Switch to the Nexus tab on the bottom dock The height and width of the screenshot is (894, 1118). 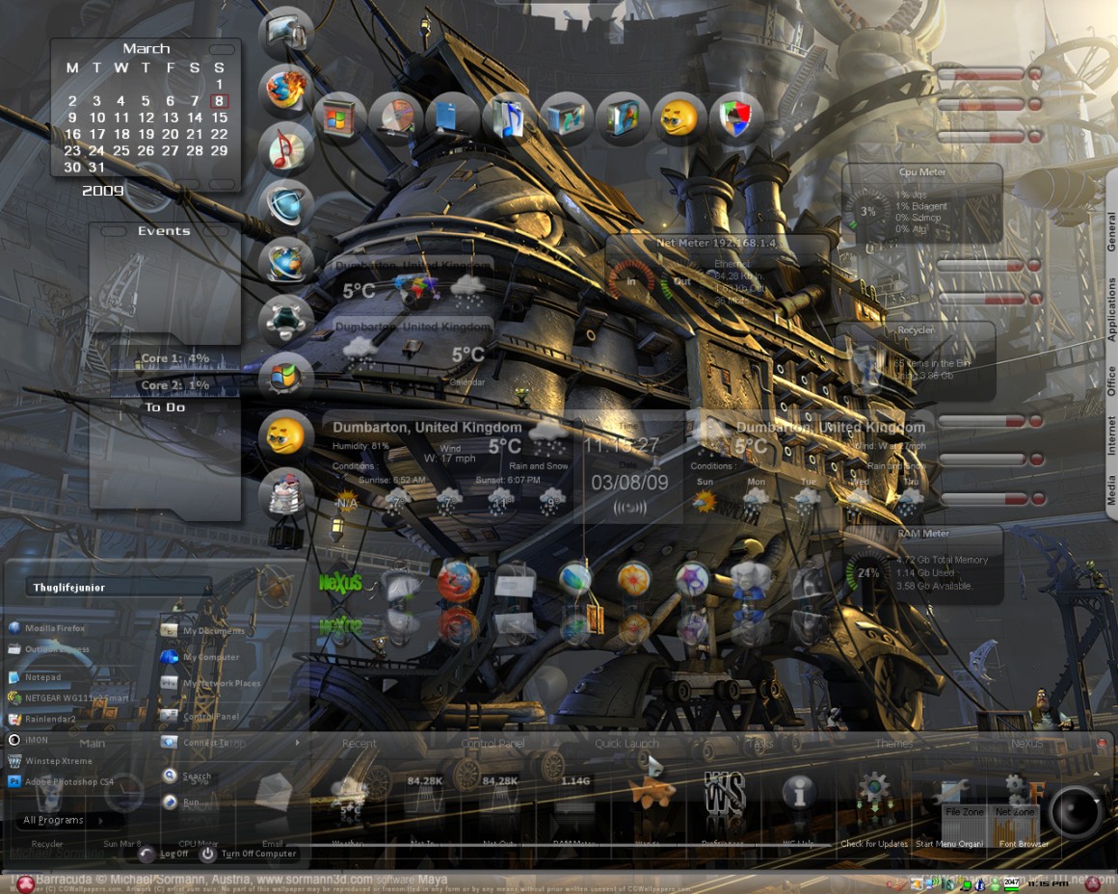(1026, 743)
